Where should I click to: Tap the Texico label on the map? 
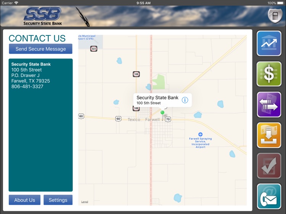[x=134, y=120]
